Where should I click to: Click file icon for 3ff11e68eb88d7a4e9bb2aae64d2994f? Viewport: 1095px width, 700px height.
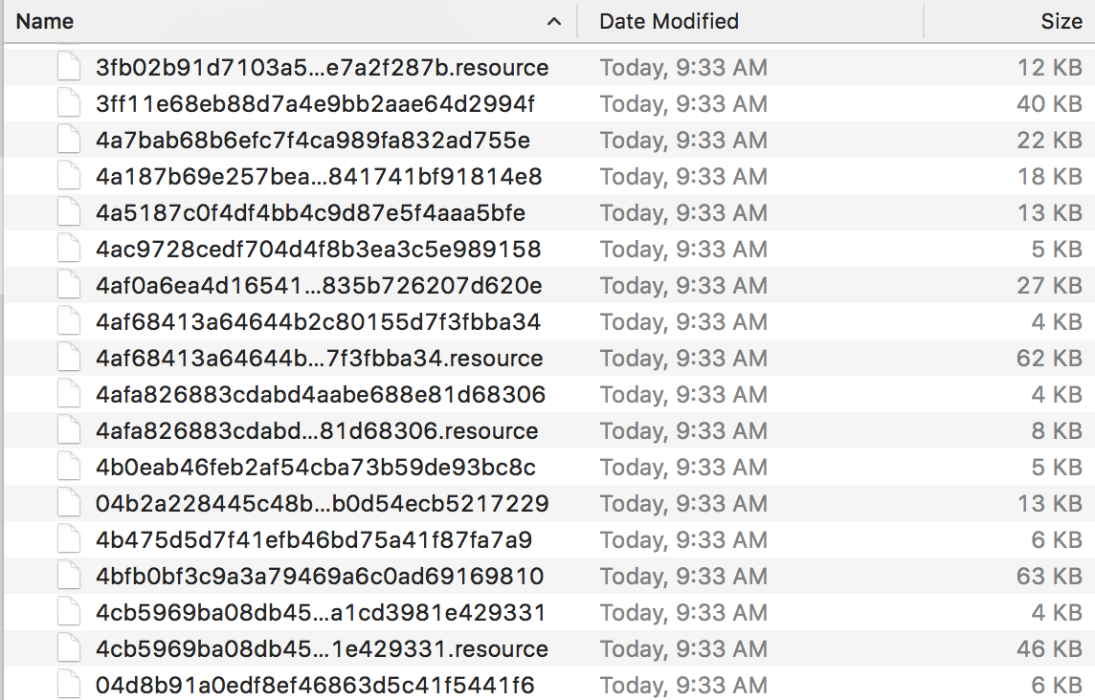[69, 103]
